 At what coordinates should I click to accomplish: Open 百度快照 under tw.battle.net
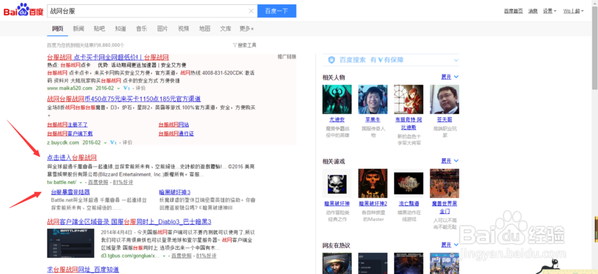click(x=97, y=183)
